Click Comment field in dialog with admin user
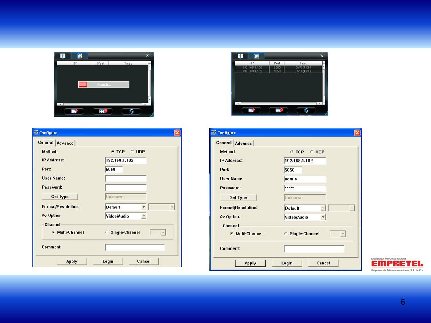This screenshot has width=431, height=323. [314, 249]
